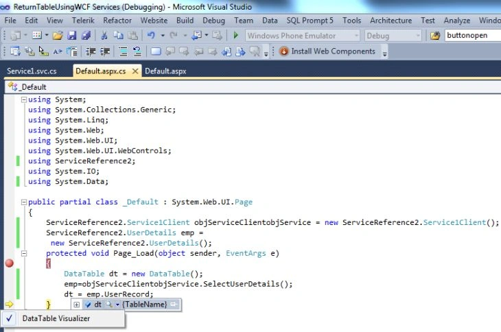Open bookmark toolbar overflow options
The width and height of the screenshot is (501, 332).
click(x=266, y=53)
